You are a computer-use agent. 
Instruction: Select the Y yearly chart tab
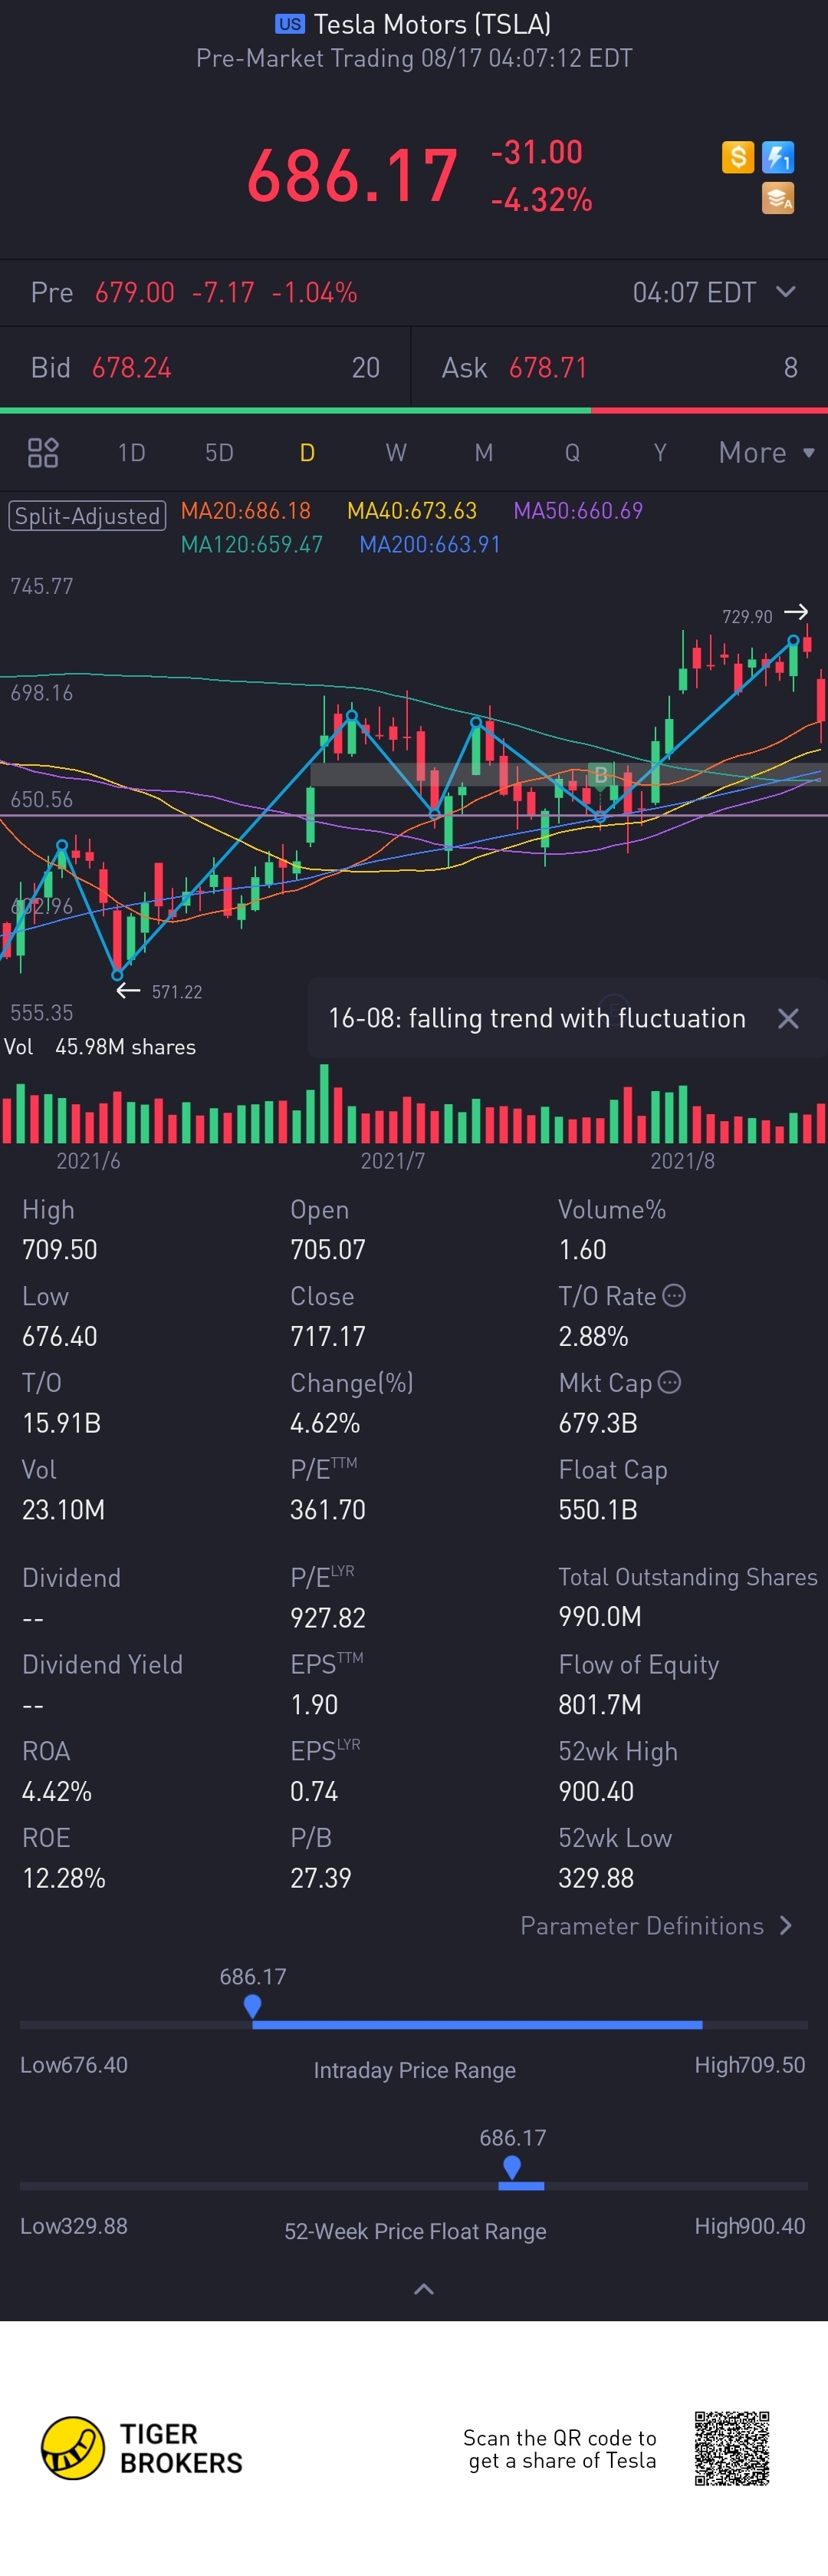coord(660,453)
